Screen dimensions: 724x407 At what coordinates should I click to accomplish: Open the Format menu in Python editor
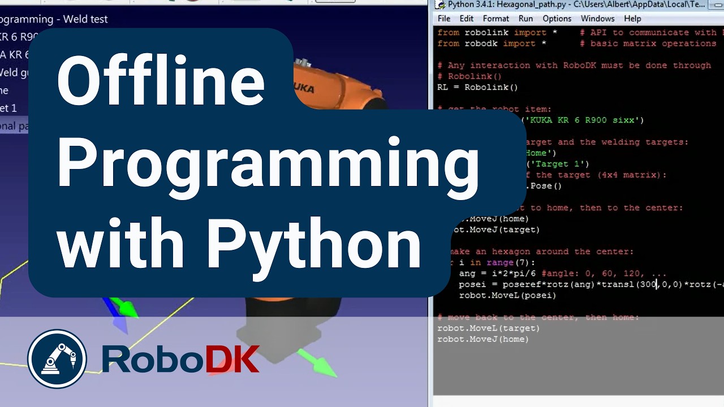pos(496,19)
